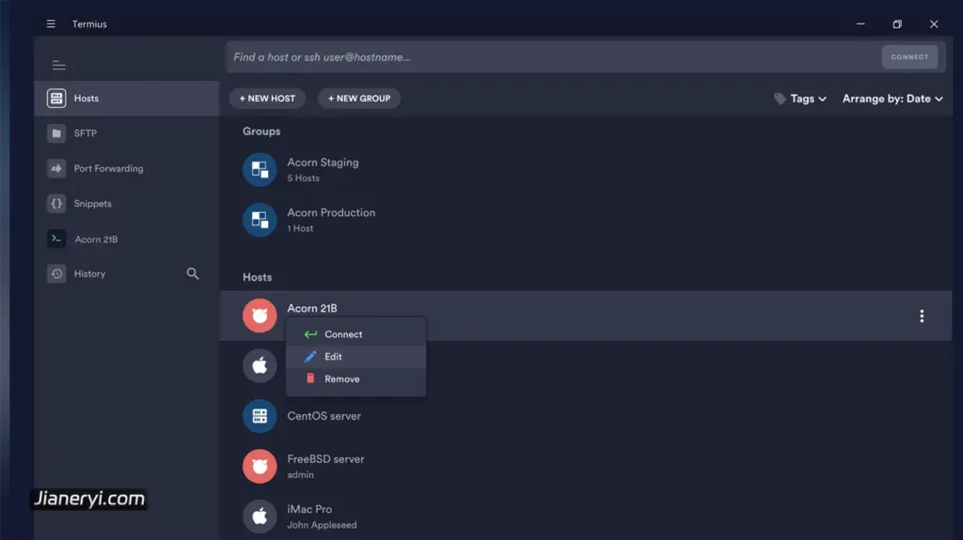Click the 5 Hosts subtitle
The image size is (963, 540).
(x=304, y=178)
